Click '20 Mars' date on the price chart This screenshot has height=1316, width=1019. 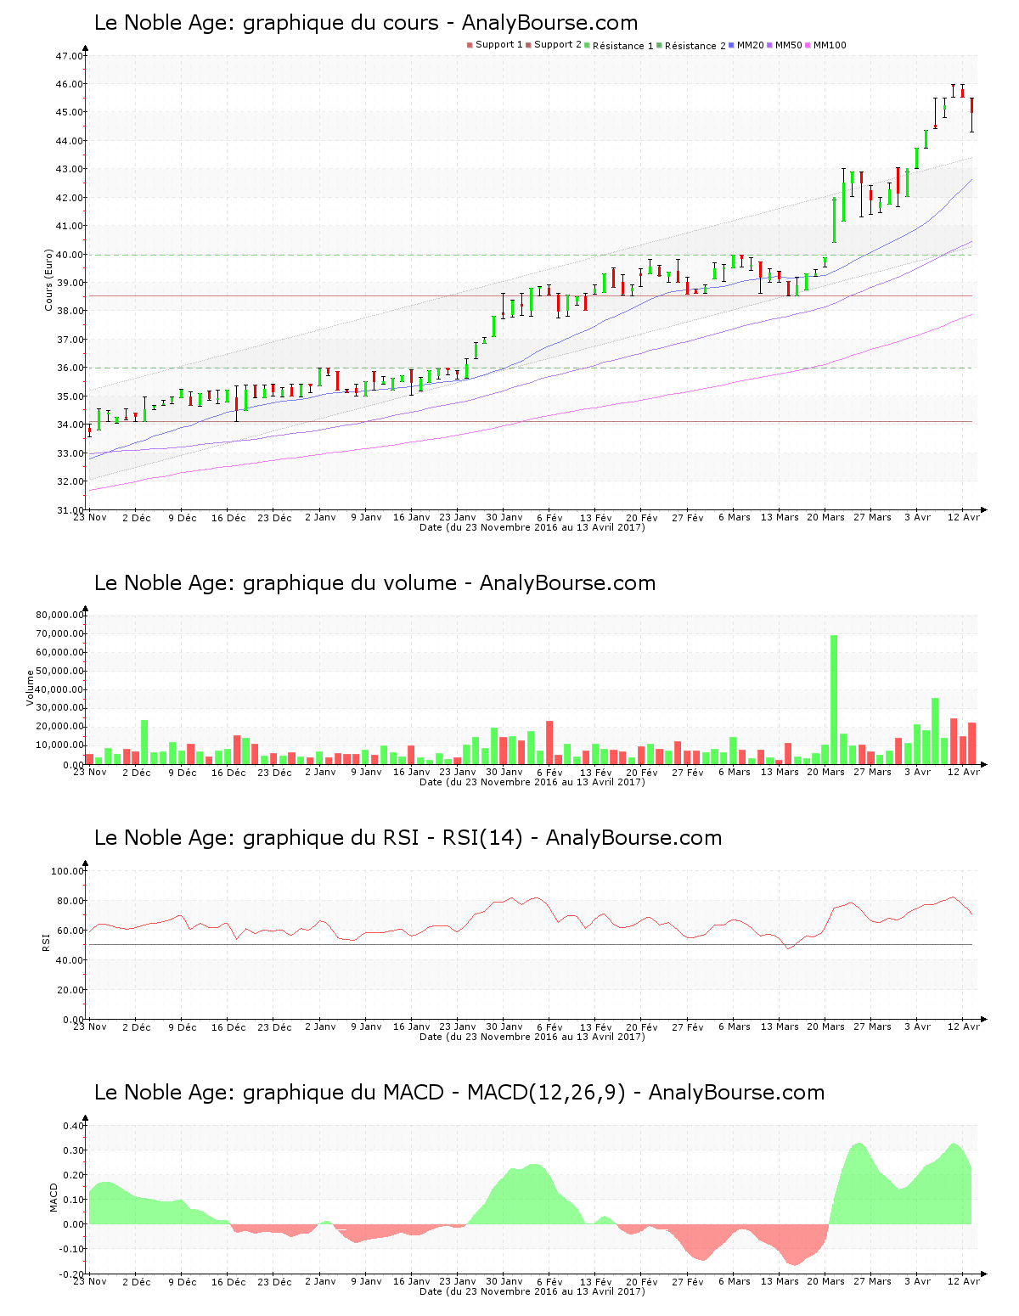pos(825,517)
